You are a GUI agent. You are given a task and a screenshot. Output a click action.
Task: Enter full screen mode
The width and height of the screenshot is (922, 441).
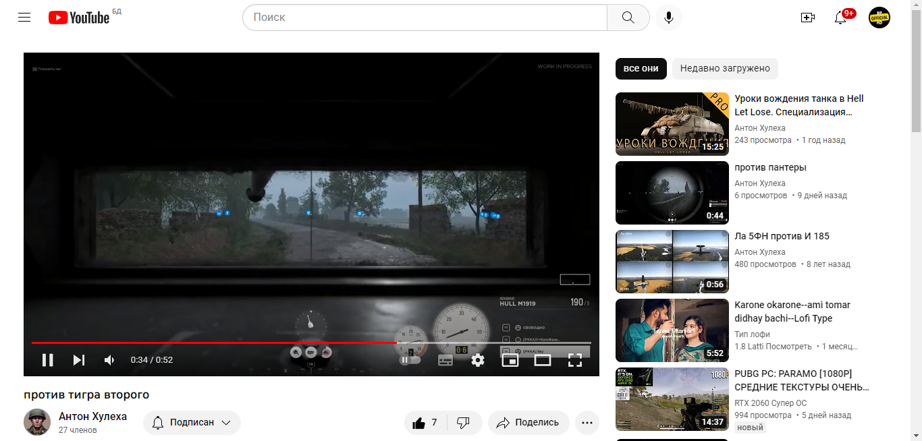575,360
